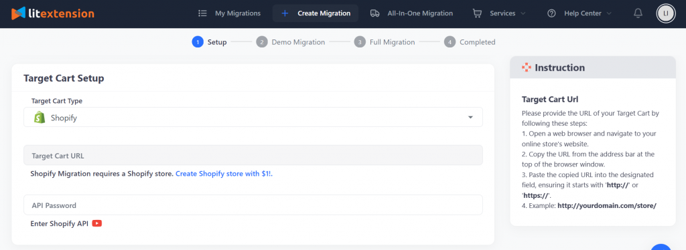The image size is (686, 250).
Task: Click the plus icon beside Create Migration
Action: point(285,13)
